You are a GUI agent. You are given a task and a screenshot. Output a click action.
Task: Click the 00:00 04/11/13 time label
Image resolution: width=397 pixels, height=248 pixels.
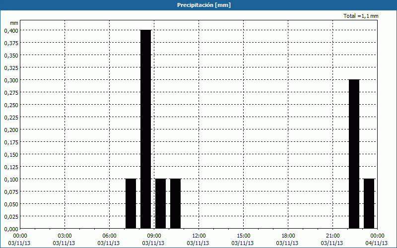click(377, 240)
